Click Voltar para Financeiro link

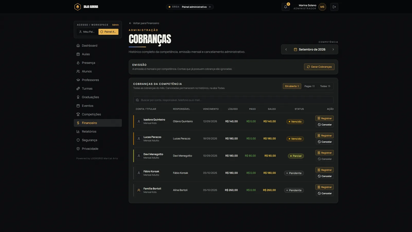coord(144,23)
